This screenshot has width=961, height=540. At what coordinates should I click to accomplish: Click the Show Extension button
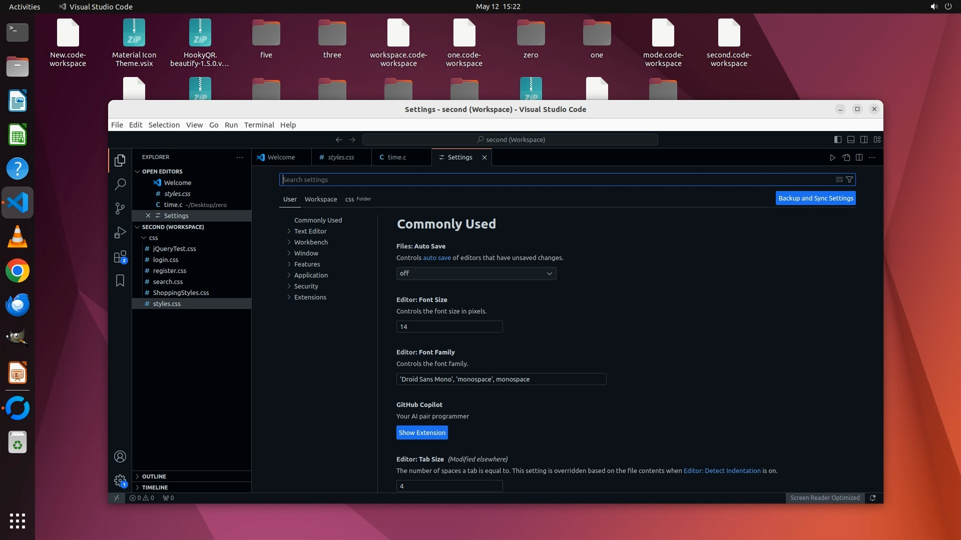point(422,433)
